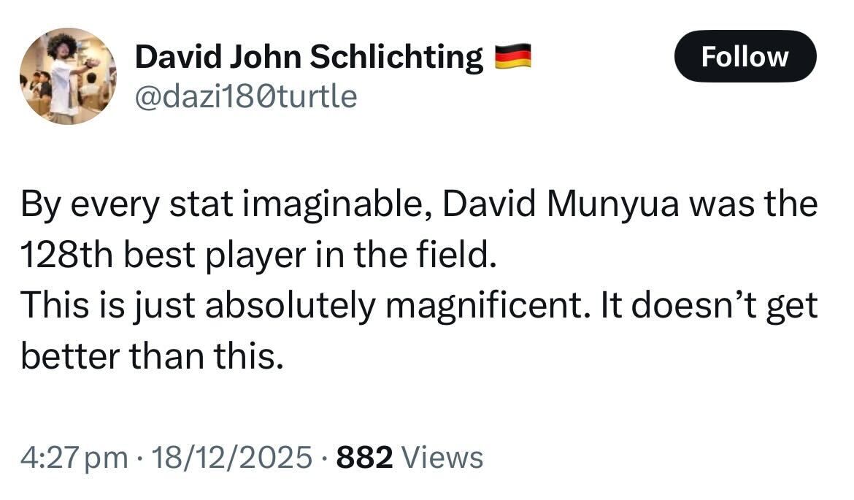Open David John Schlichting's profile picture

click(x=68, y=77)
